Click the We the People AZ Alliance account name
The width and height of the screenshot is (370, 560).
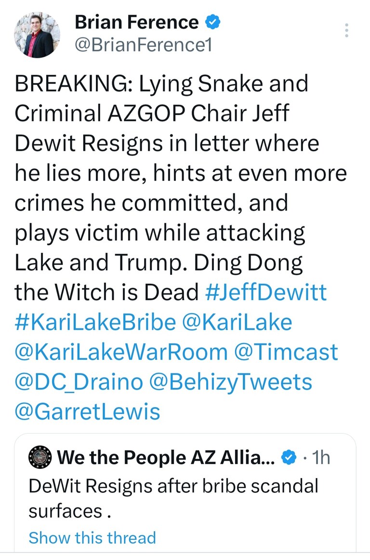point(166,457)
